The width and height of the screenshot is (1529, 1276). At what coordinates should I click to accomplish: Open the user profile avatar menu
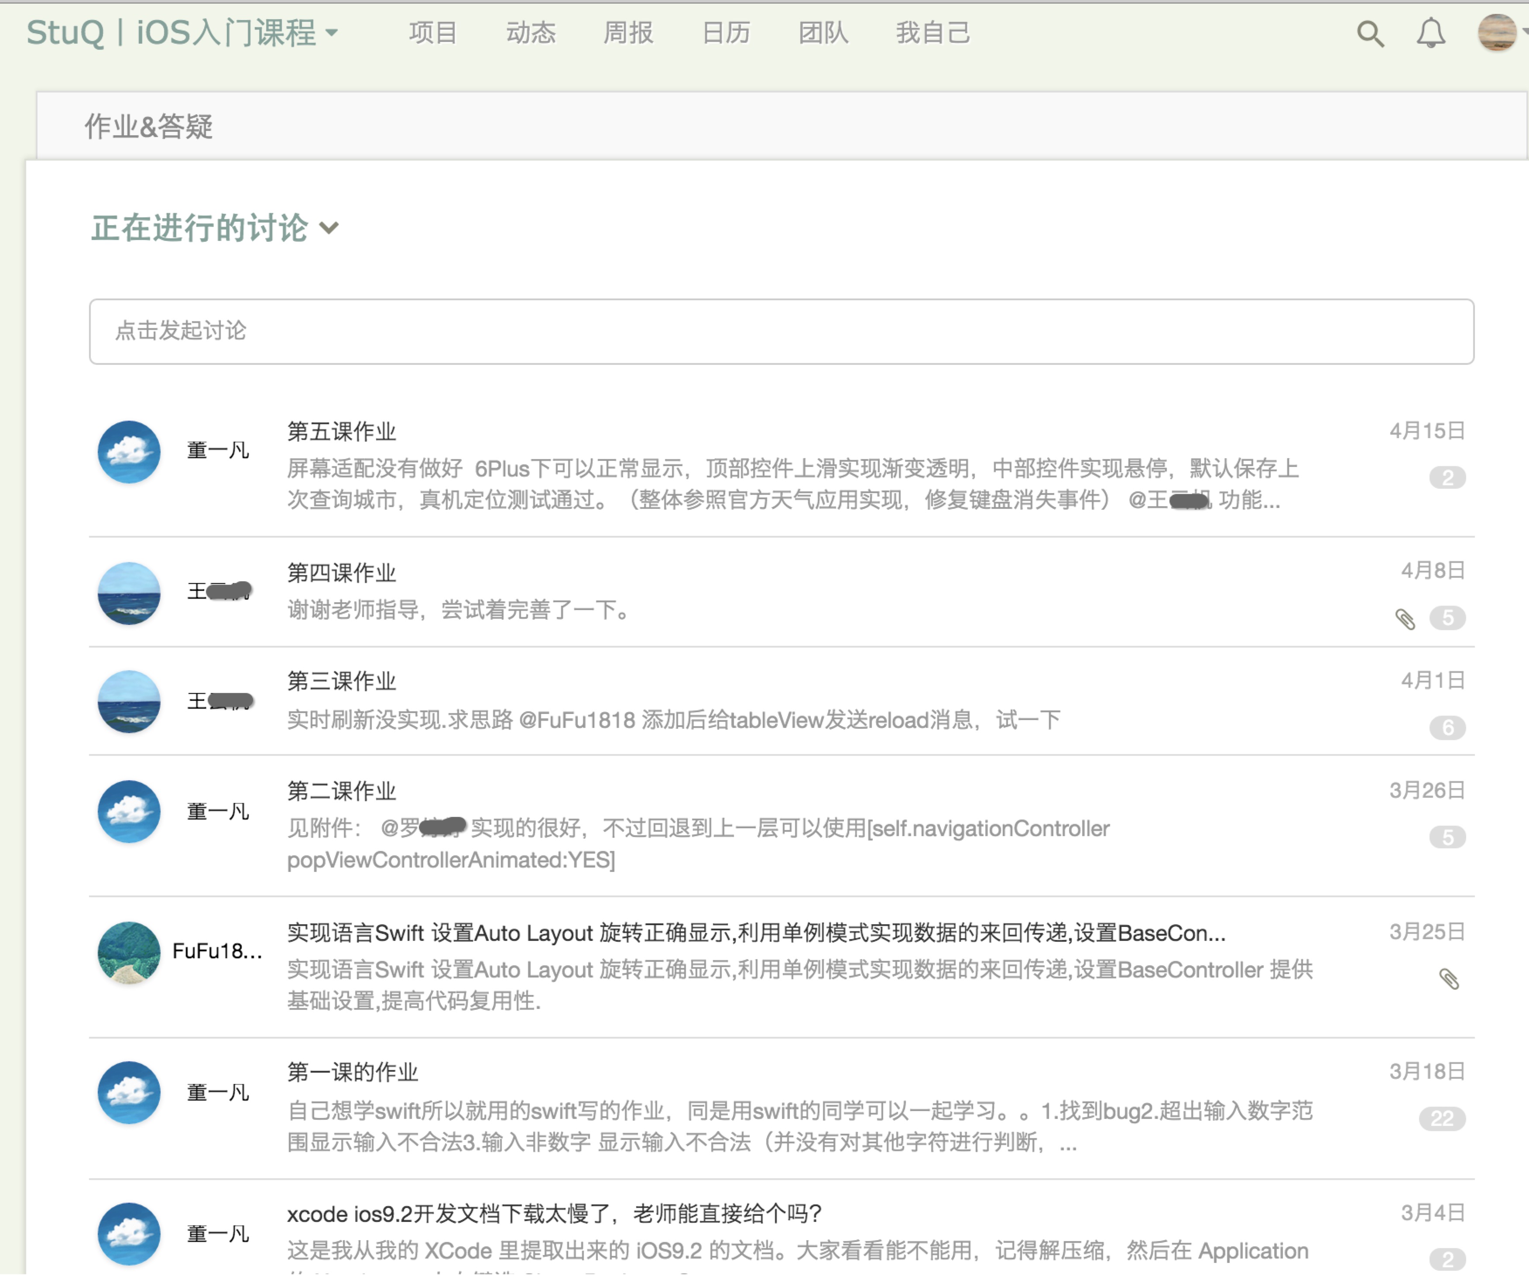pos(1497,33)
